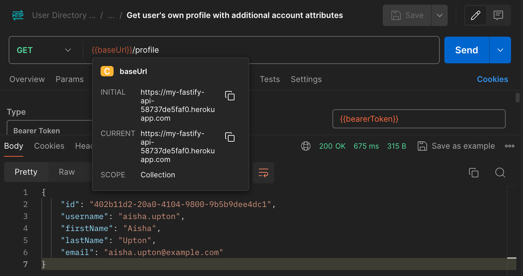Image resolution: width=523 pixels, height=276 pixels.
Task: Click the pencil edit icon
Action: tap(476, 15)
